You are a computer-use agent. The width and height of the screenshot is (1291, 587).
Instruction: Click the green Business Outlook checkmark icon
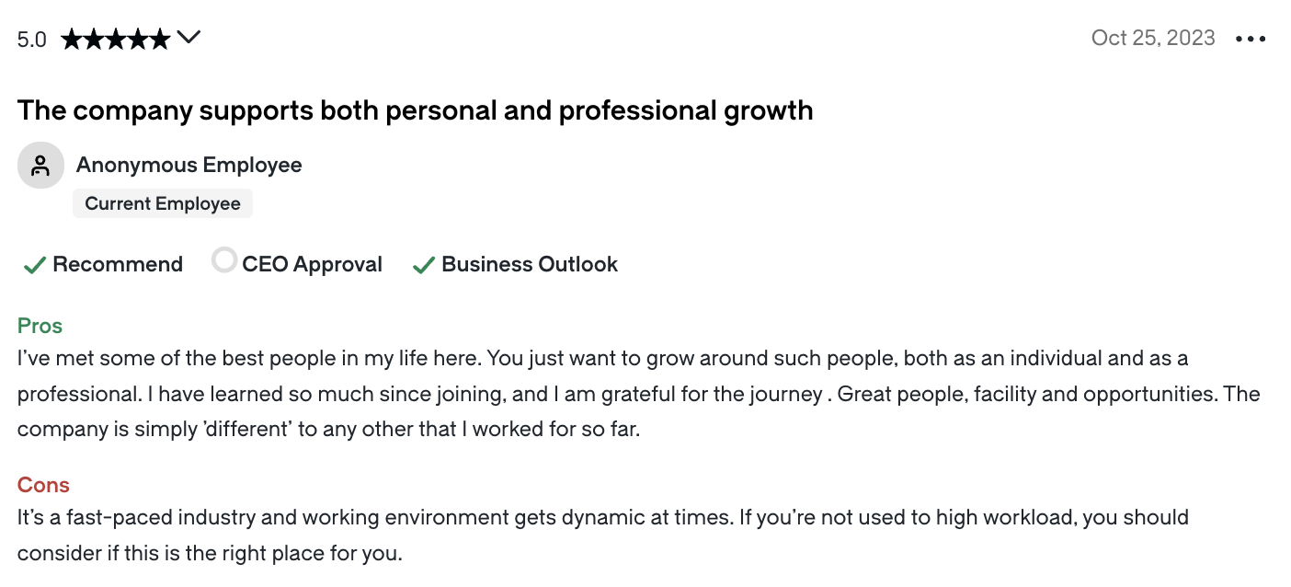pyautogui.click(x=424, y=265)
